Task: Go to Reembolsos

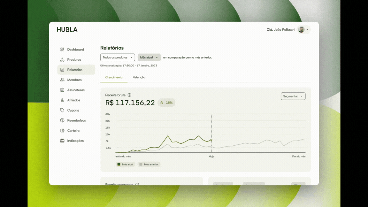Action: point(76,120)
